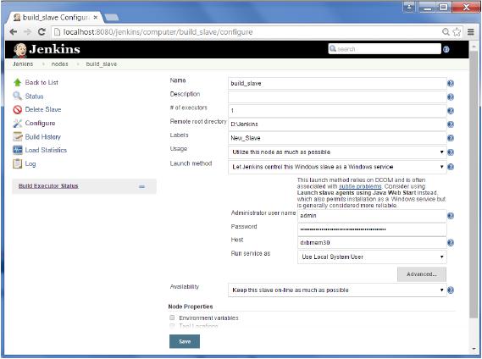The width and height of the screenshot is (482, 359).
Task: Focus the Name input field
Action: [x=337, y=83]
